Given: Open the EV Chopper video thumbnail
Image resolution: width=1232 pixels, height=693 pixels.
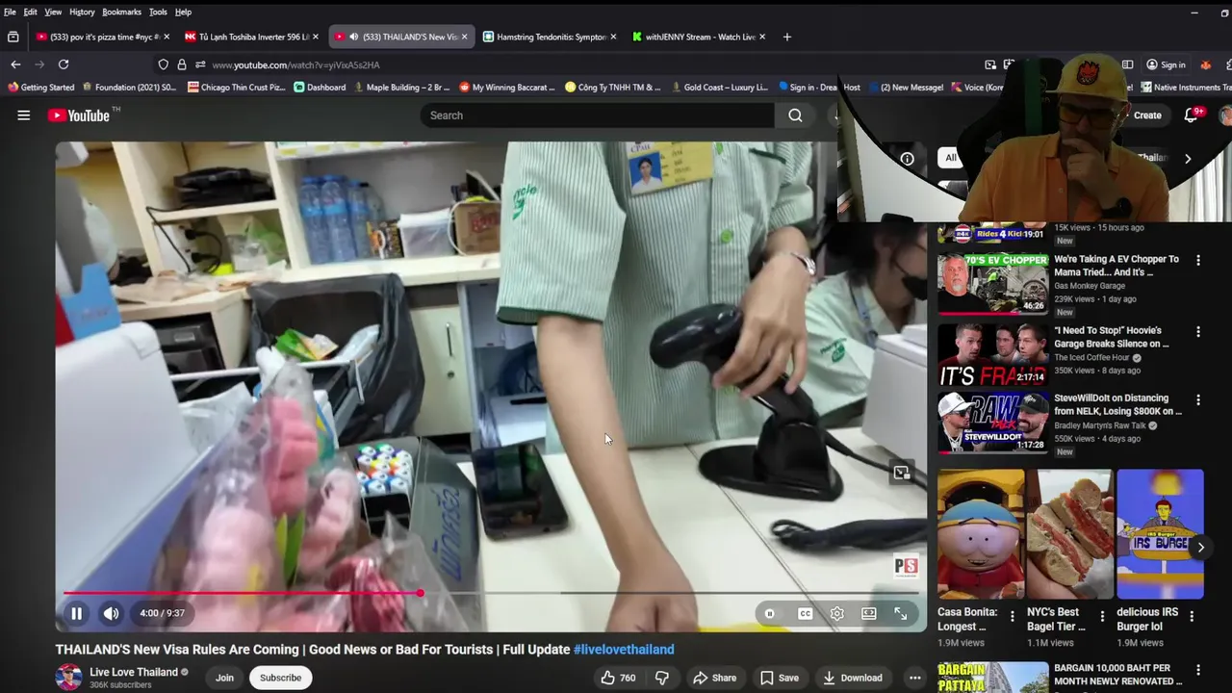Looking at the screenshot, I should (992, 284).
